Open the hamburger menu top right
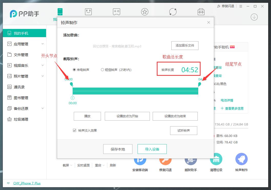 240,6
